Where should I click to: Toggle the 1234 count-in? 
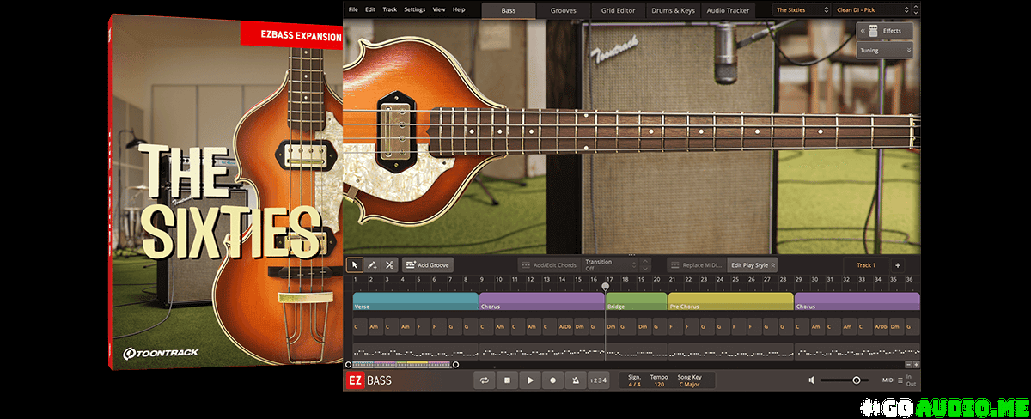(x=599, y=380)
